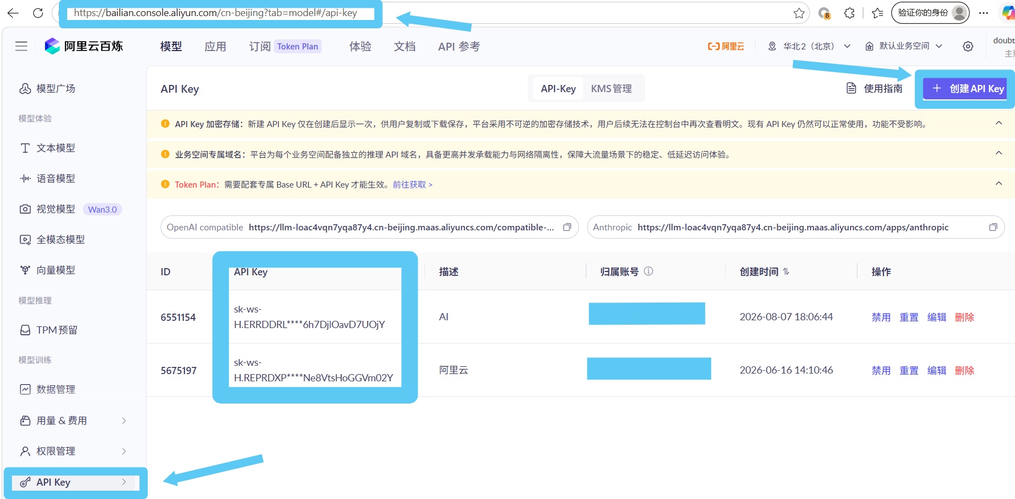Open the 订阅 Token Plan menu
This screenshot has height=499, width=1015.
285,47
